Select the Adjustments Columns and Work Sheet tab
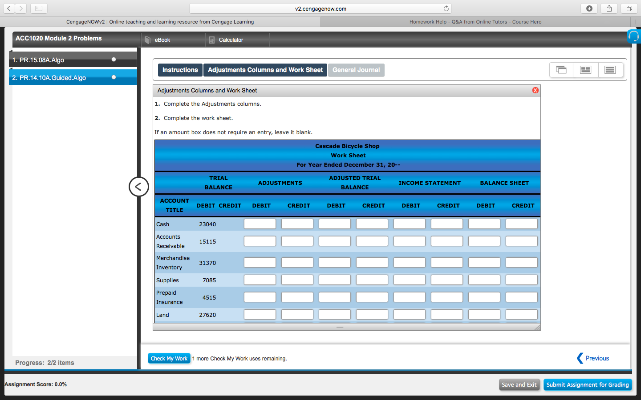The width and height of the screenshot is (641, 400). 265,70
